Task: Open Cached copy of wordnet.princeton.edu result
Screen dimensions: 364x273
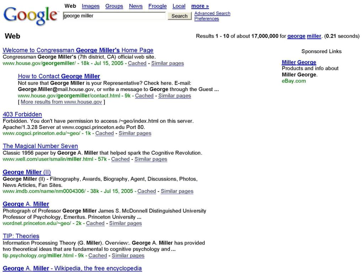Action: pyautogui.click(x=95, y=223)
